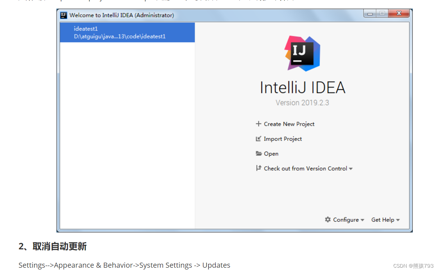Viewport: 439px width, 272px height.
Task: Click Check out from Version Control text
Action: [x=305, y=169]
